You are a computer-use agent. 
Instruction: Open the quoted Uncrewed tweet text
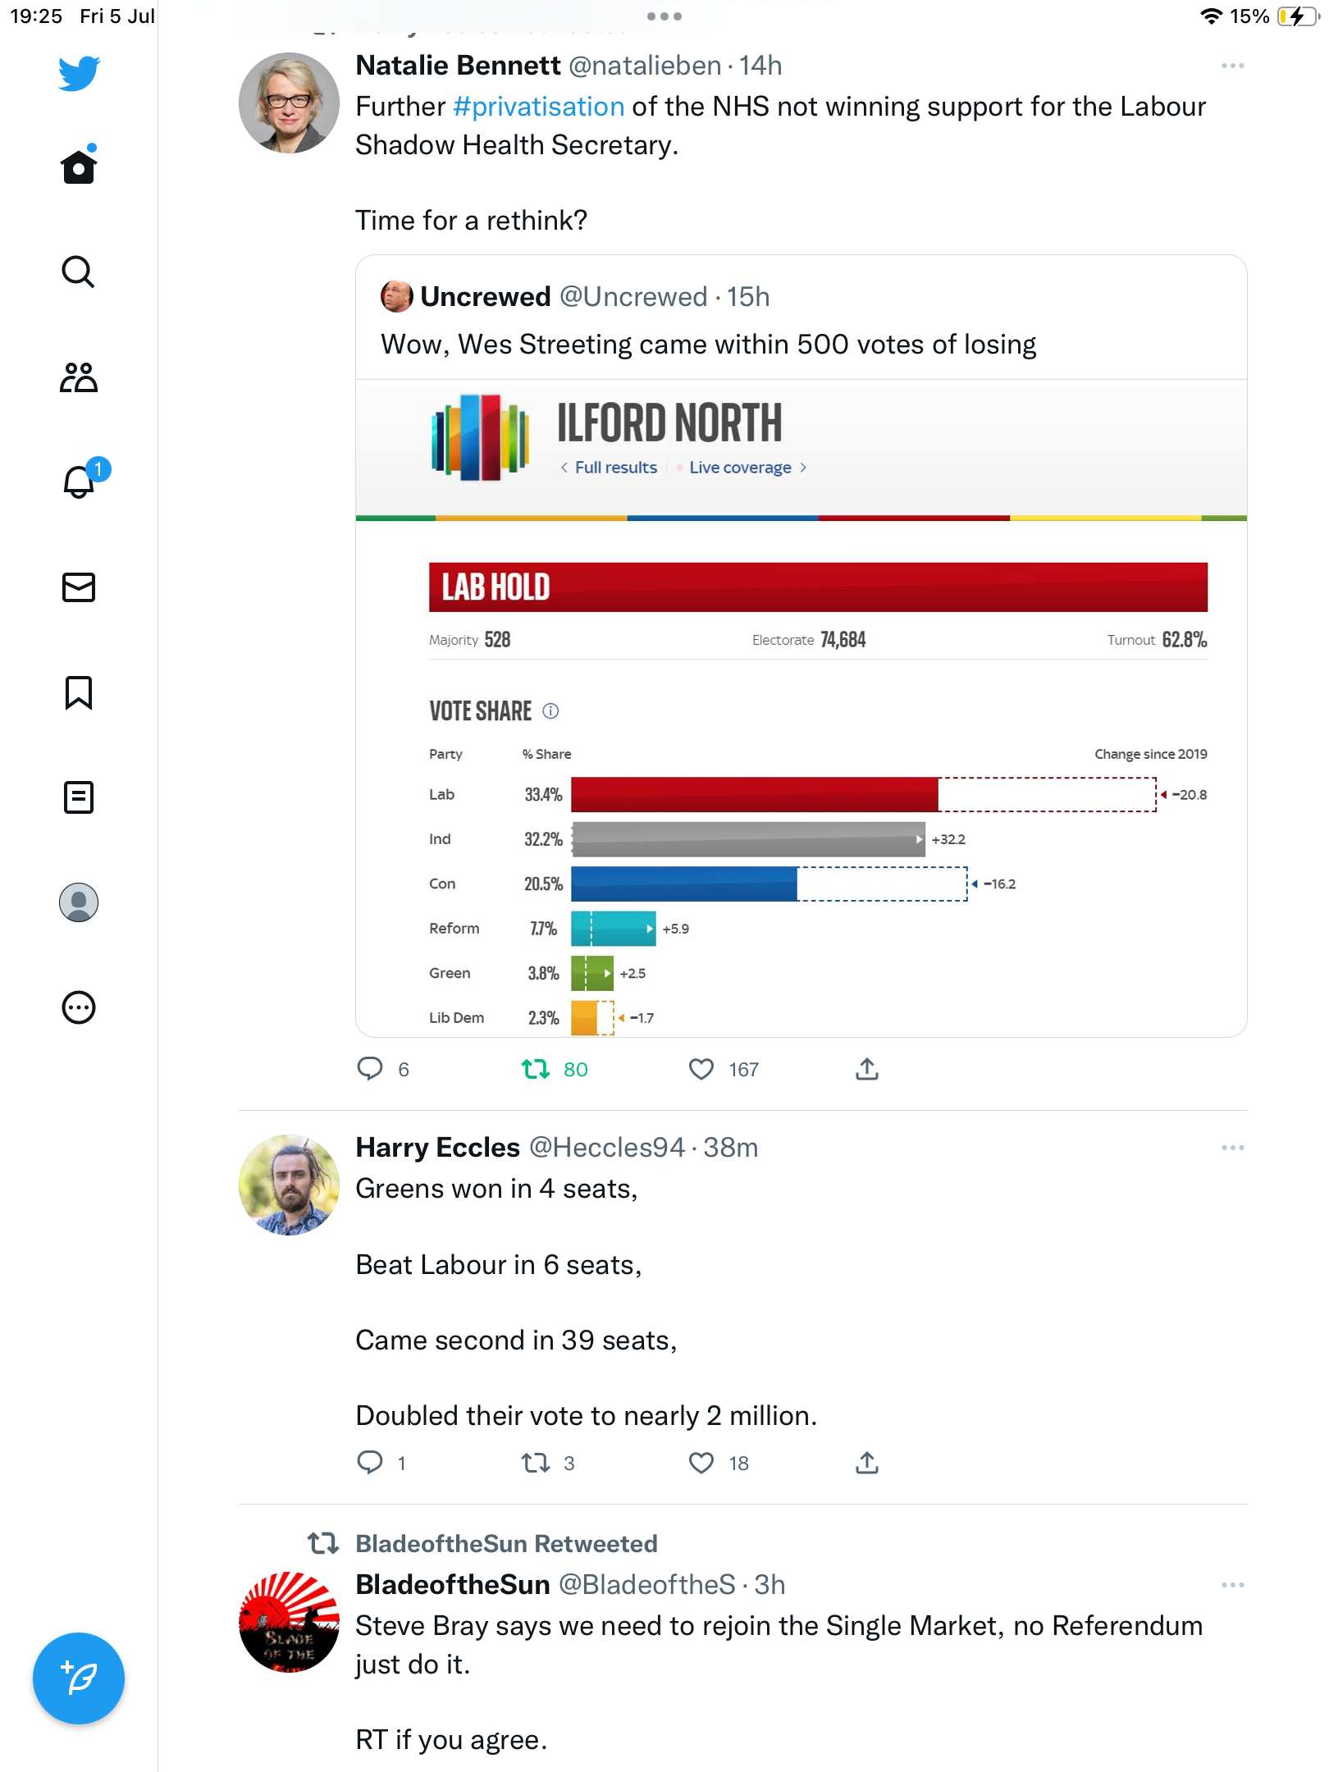coord(708,345)
